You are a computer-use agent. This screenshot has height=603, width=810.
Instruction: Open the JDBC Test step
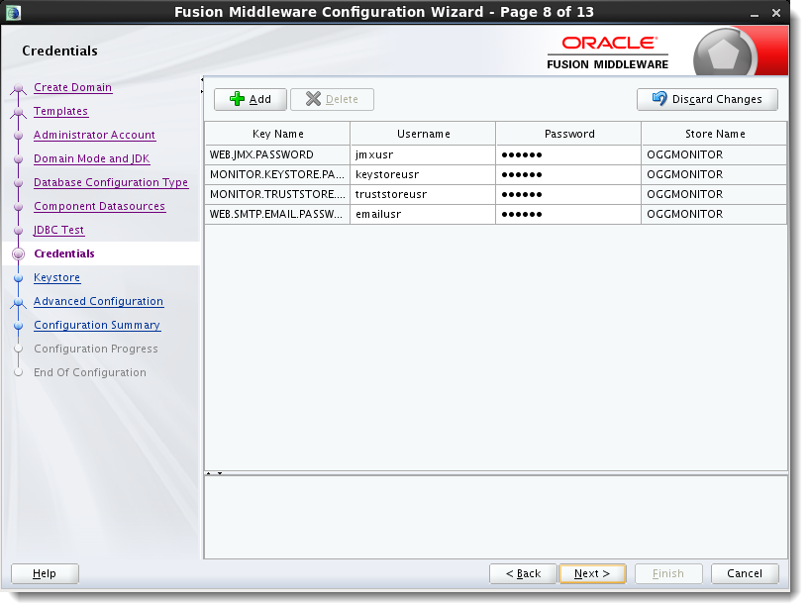coord(58,230)
